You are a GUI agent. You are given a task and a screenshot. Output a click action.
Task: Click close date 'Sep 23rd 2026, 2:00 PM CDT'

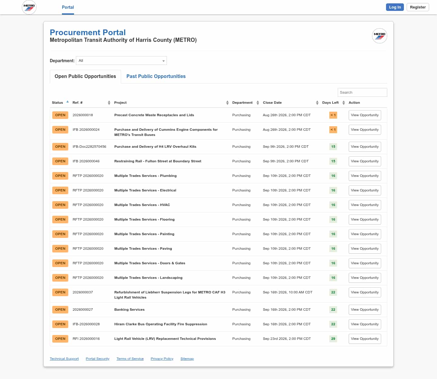point(287,339)
